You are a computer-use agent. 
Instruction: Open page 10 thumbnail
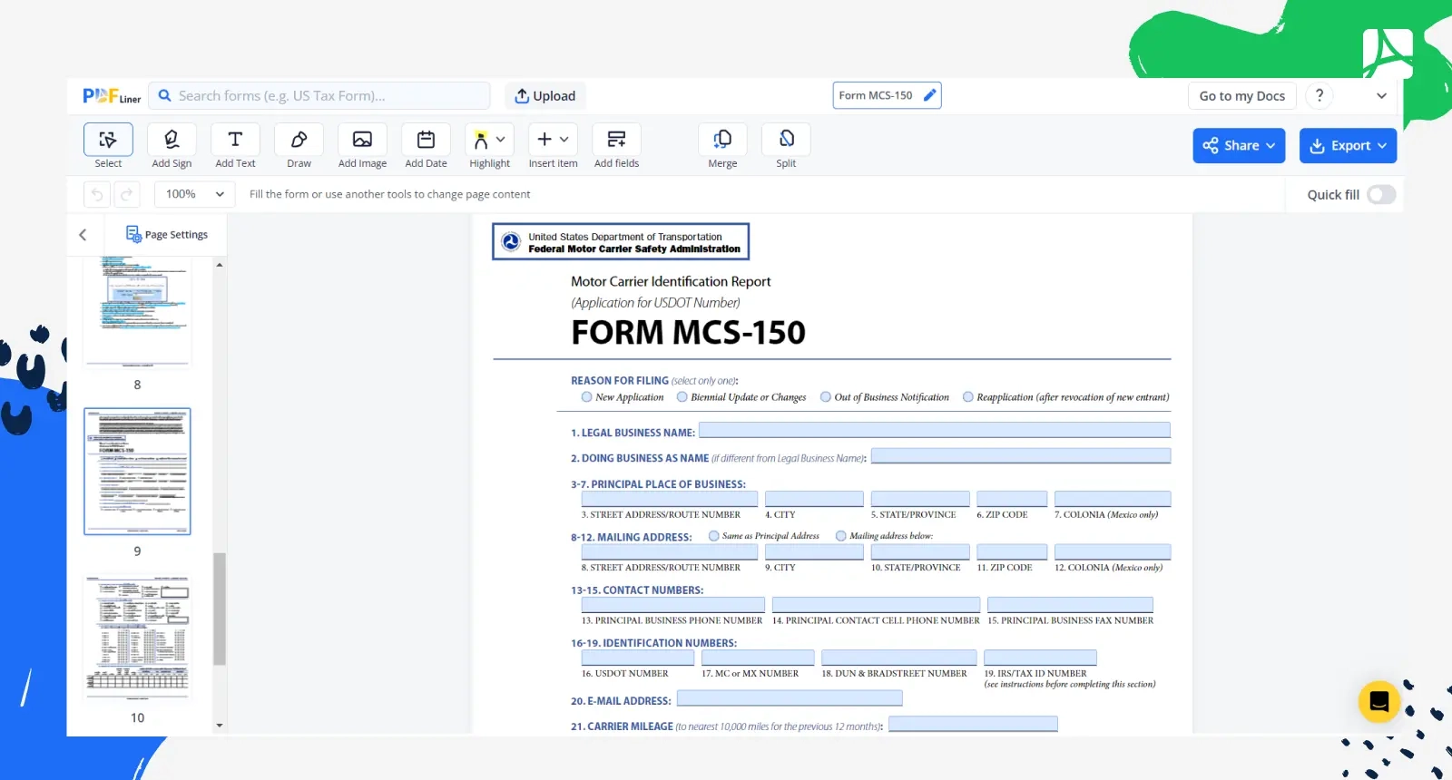137,639
